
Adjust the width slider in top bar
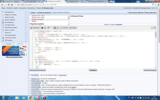click(155, 8)
